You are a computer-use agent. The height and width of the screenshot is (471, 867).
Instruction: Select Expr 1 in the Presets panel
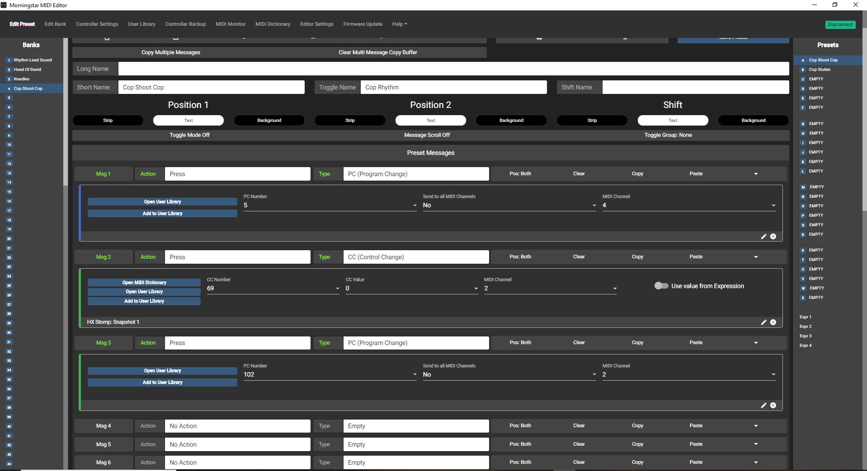[x=805, y=317]
